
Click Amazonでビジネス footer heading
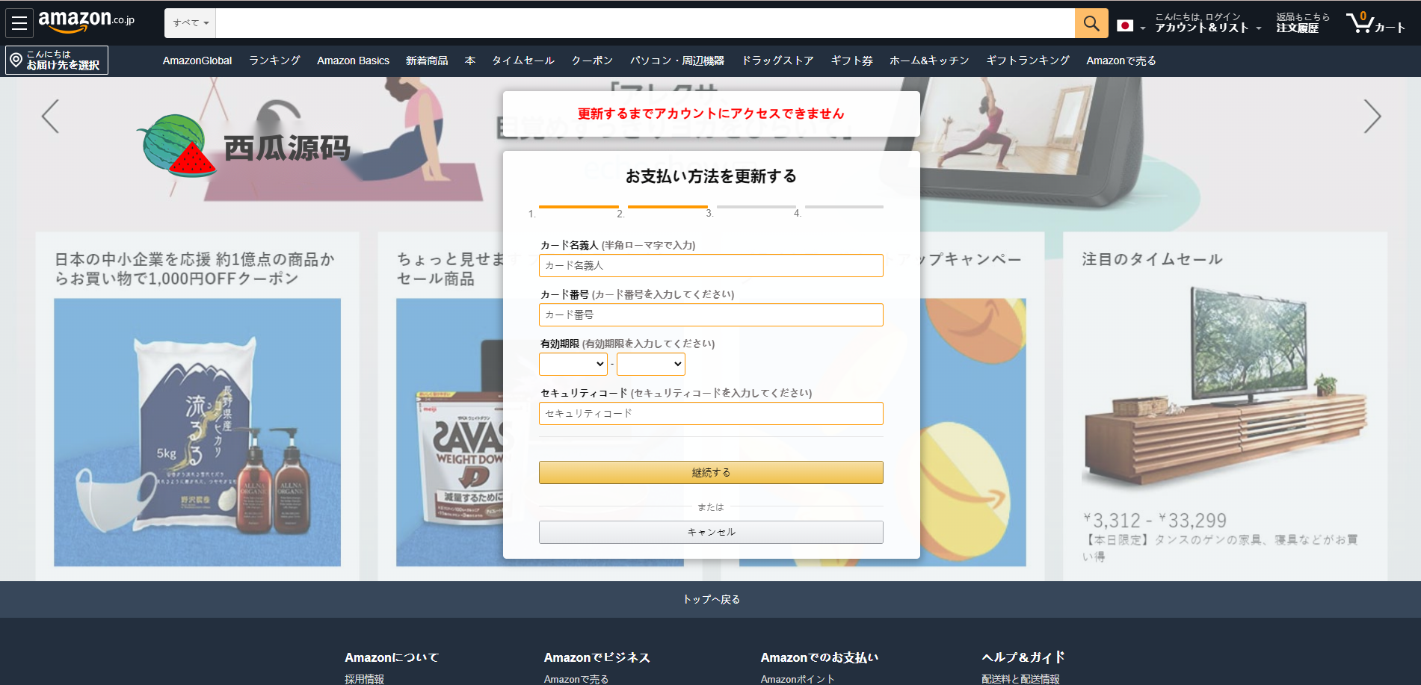click(597, 657)
